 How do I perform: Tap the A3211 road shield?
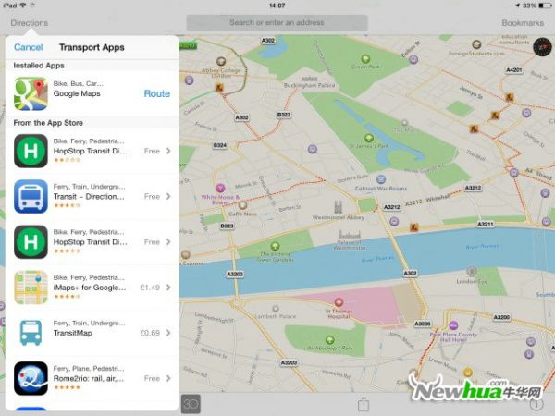(486, 224)
